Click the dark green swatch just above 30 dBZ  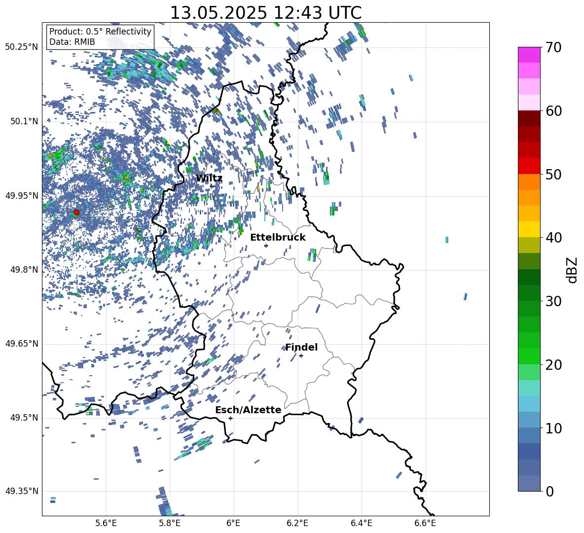529,293
